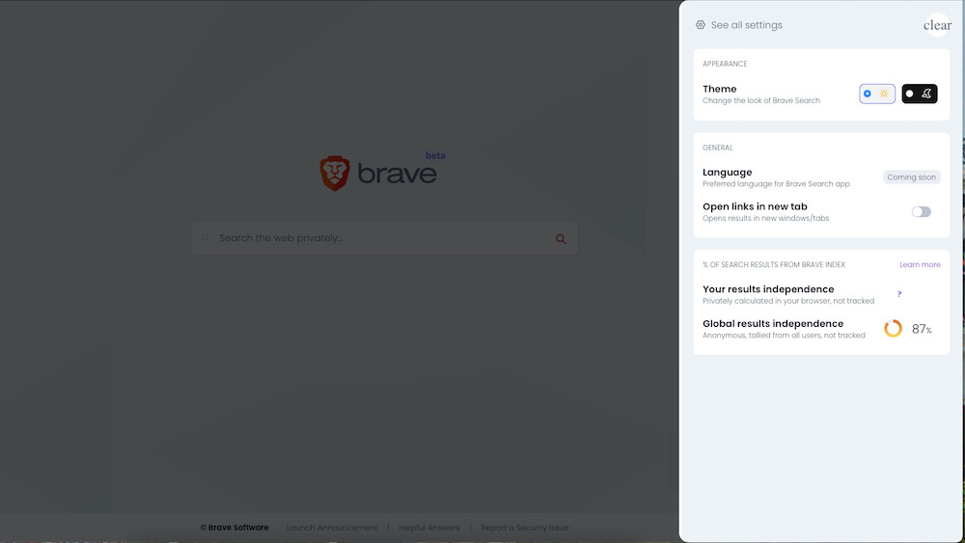This screenshot has width=965, height=543.
Task: Focus the Search the web privately field
Action: tap(385, 238)
